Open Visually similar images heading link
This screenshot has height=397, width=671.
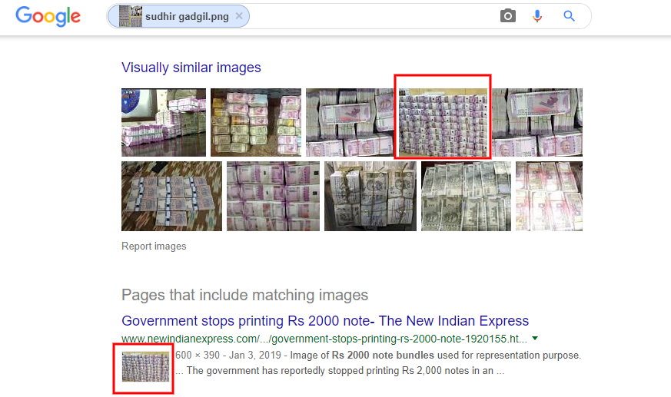[191, 68]
